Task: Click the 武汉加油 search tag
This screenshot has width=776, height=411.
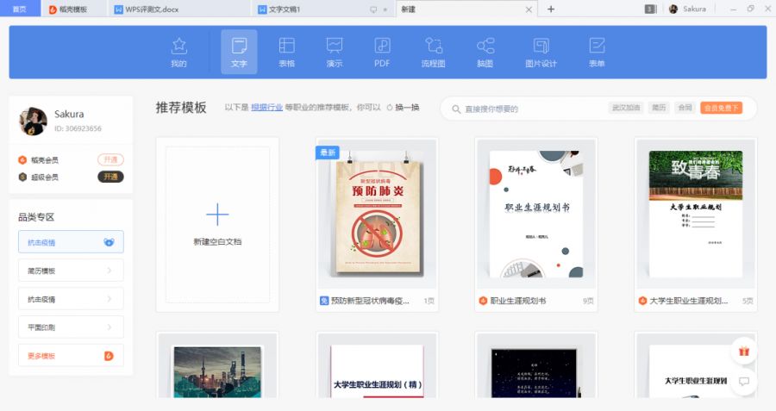Action: [x=626, y=108]
